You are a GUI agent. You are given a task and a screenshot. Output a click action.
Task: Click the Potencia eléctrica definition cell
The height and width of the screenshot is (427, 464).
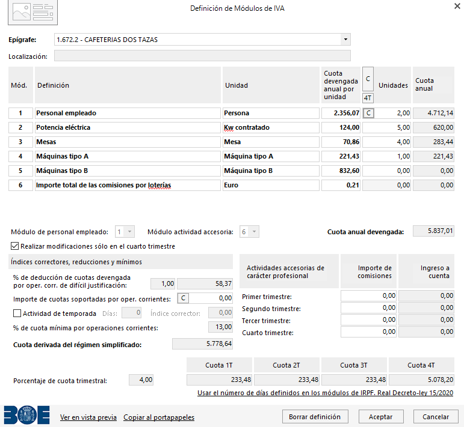coord(128,127)
